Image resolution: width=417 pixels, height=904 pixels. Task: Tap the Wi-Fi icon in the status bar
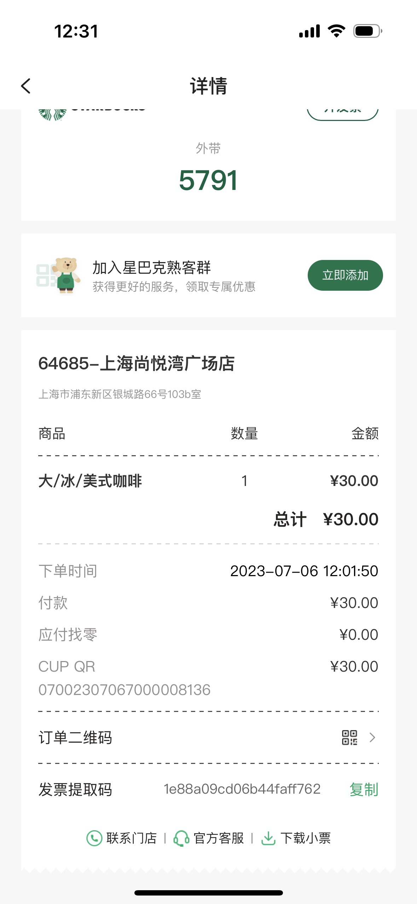coord(337,31)
